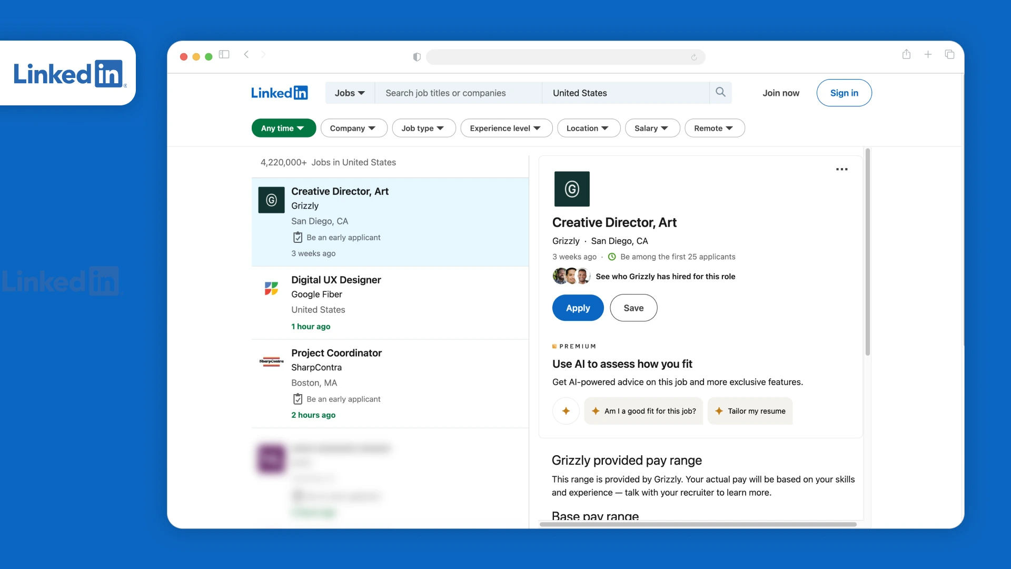Open the Job type filter
Image resolution: width=1011 pixels, height=569 pixels.
tap(423, 128)
